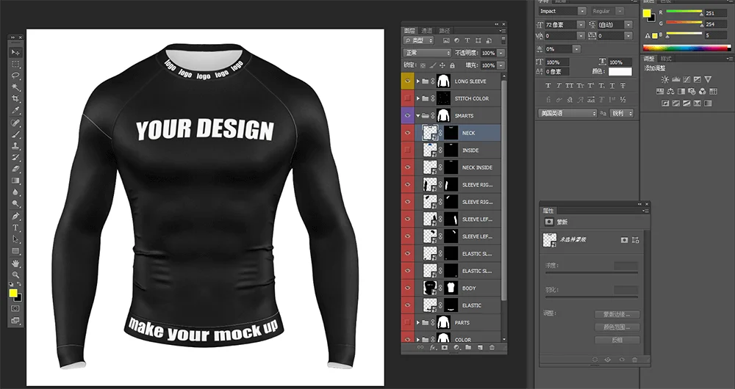
Task: Show the INSIDE layer
Action: click(407, 150)
